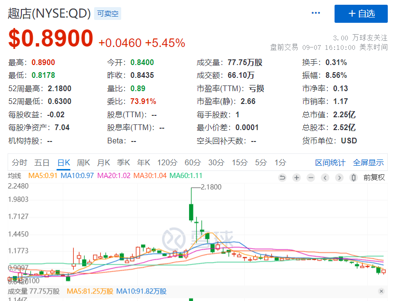
Task: Switch to the 30分 chart tab
Action: [216, 162]
